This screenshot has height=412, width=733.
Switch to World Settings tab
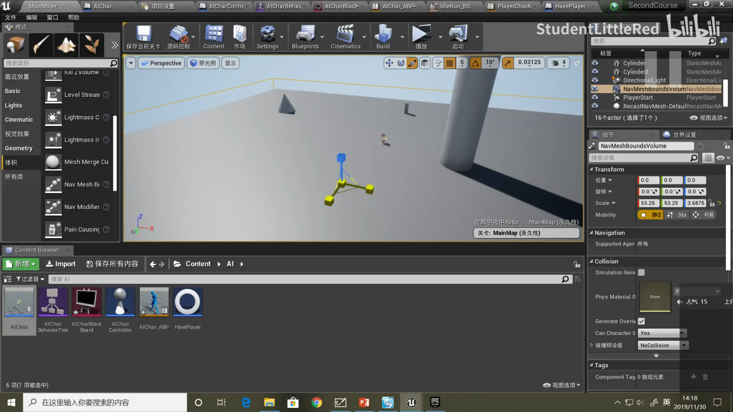coord(684,135)
